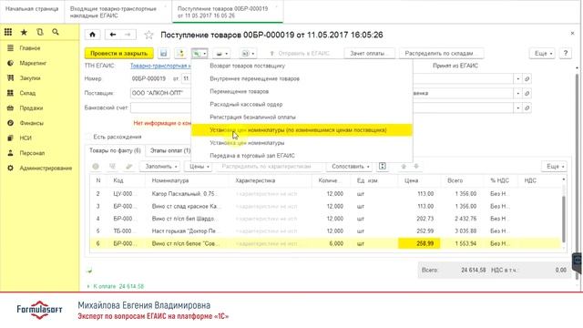The image size is (583, 328).
Task: Open the Товары по факту (6) tab
Action: (x=115, y=150)
